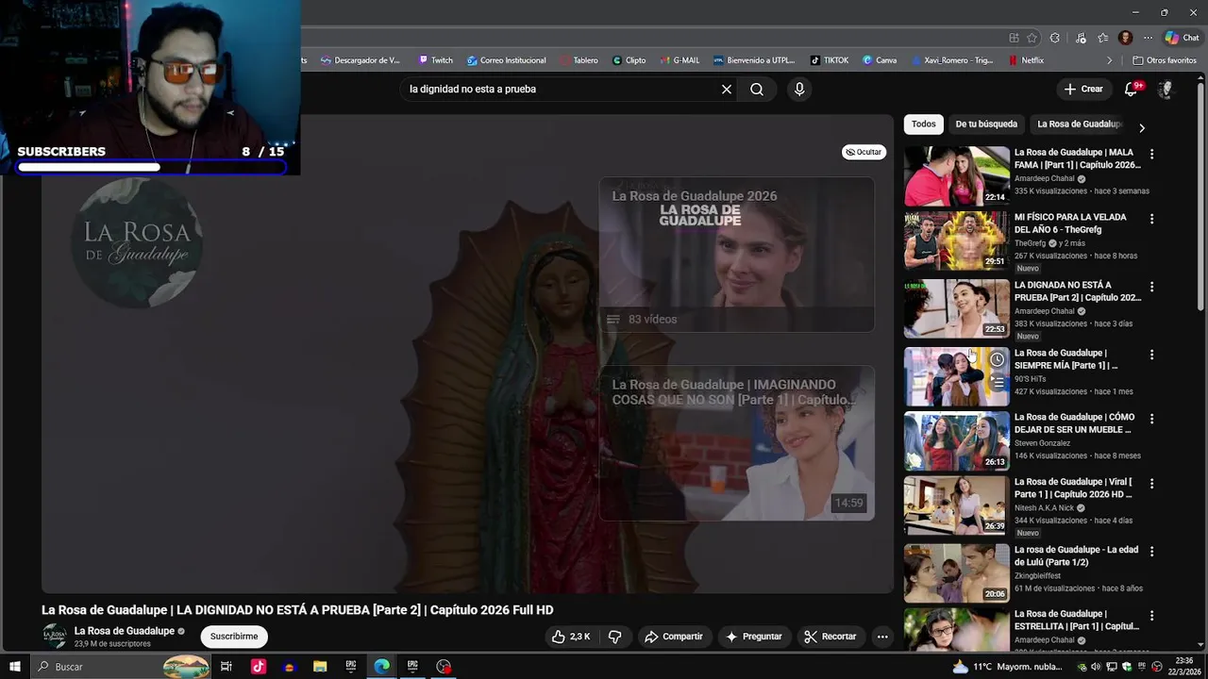The image size is (1208, 679).
Task: Hide the end screen suggestions with Ocultar
Action: 864,152
